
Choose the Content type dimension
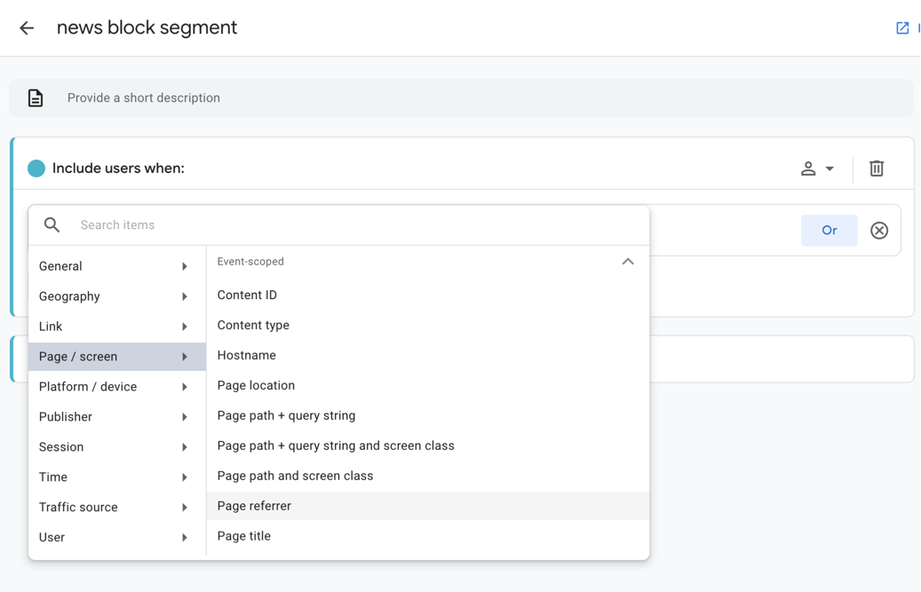tap(427, 325)
